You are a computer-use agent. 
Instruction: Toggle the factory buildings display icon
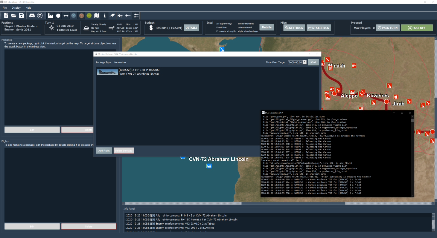click(x=50, y=16)
